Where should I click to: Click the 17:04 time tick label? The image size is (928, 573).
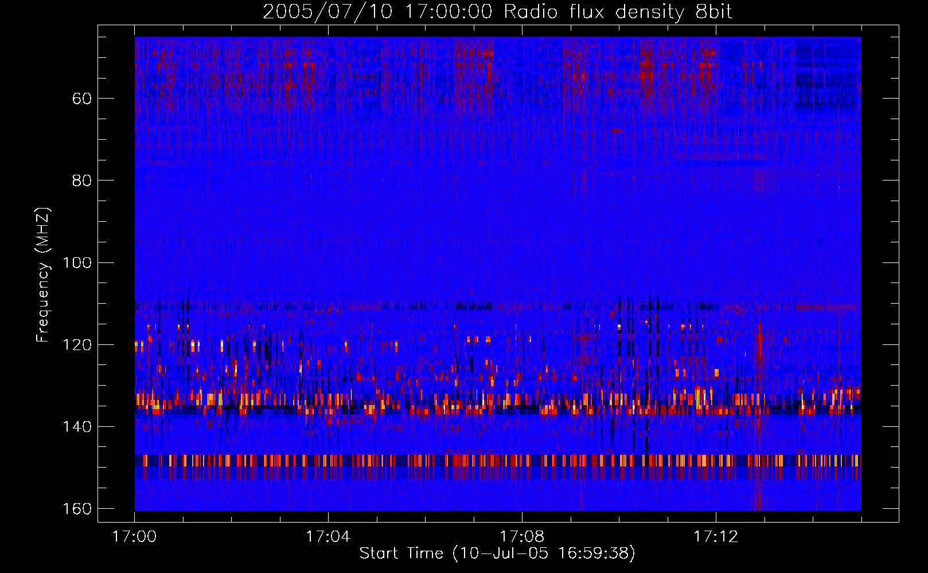point(328,537)
